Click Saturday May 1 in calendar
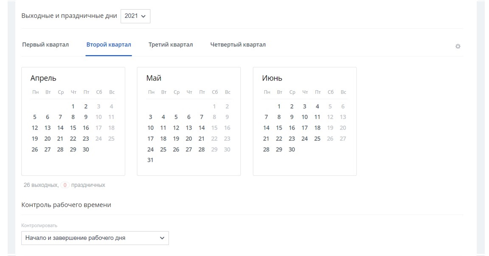 214,107
